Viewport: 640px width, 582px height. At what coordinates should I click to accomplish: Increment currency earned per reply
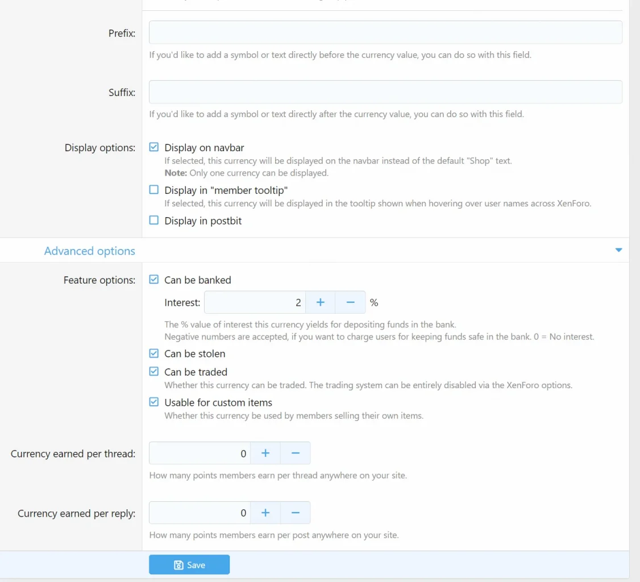point(265,513)
